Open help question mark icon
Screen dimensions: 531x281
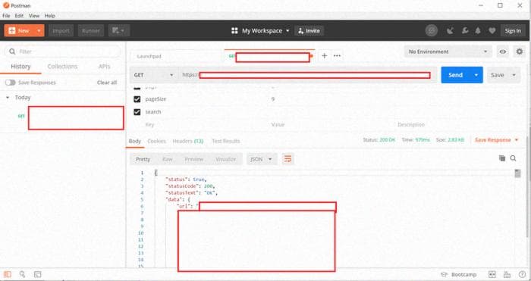522,275
